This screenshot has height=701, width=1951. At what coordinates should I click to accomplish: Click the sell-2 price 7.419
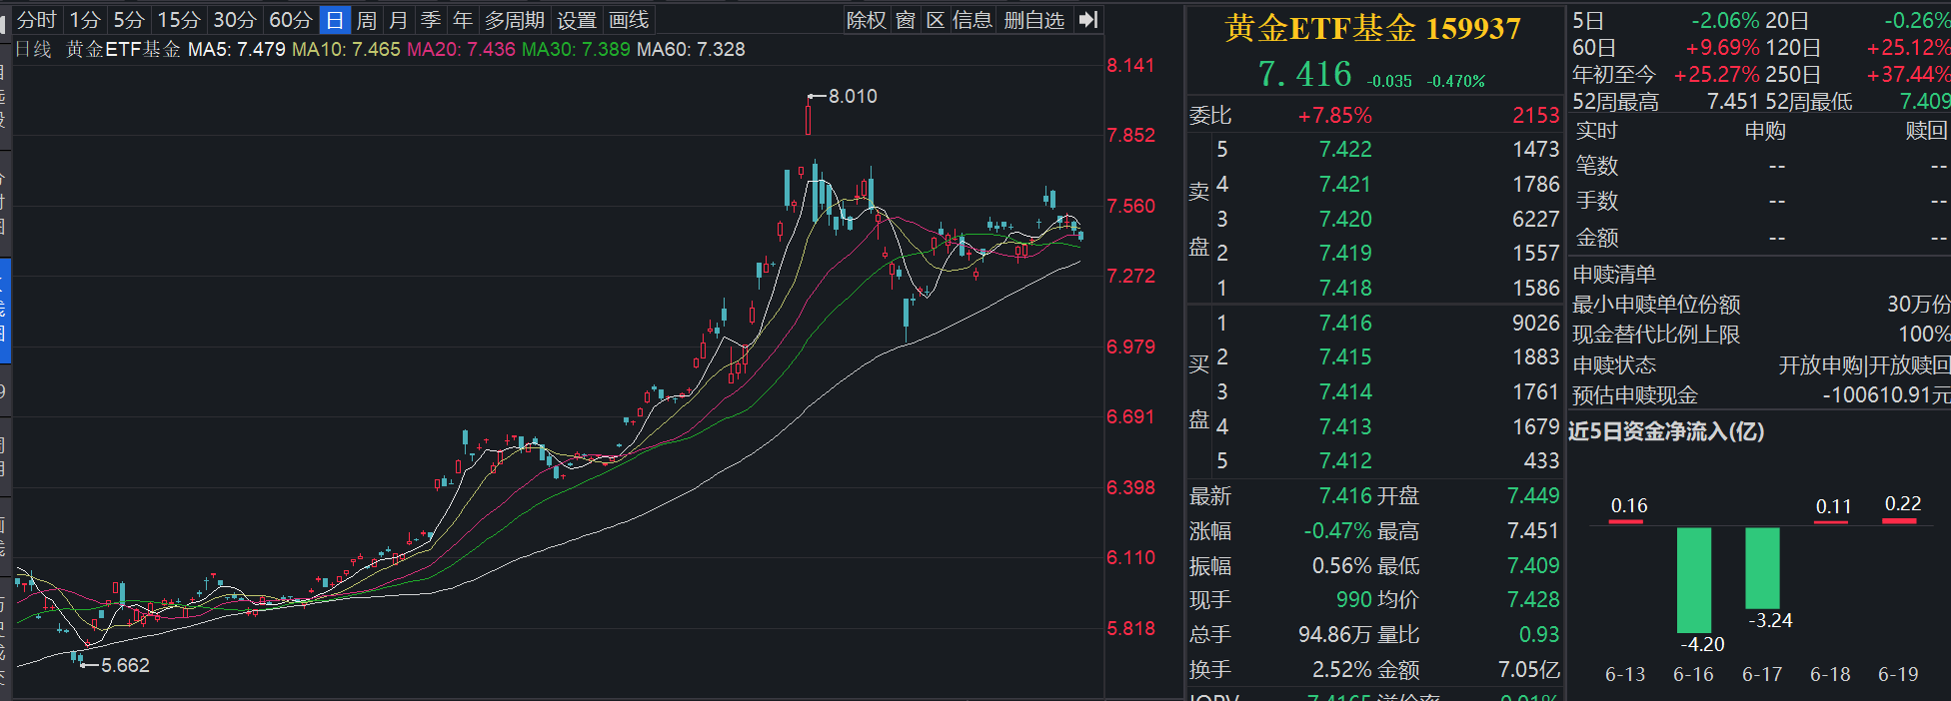(x=1345, y=254)
